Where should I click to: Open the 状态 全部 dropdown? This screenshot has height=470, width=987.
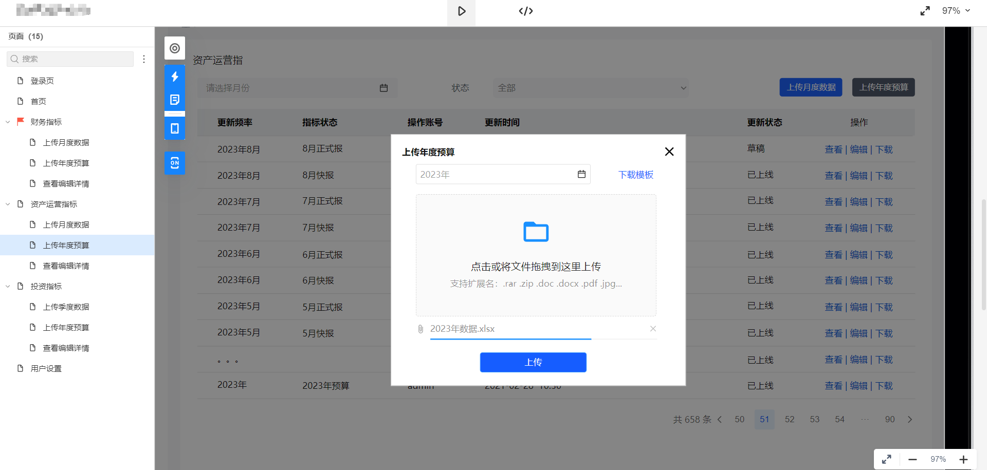tap(591, 88)
